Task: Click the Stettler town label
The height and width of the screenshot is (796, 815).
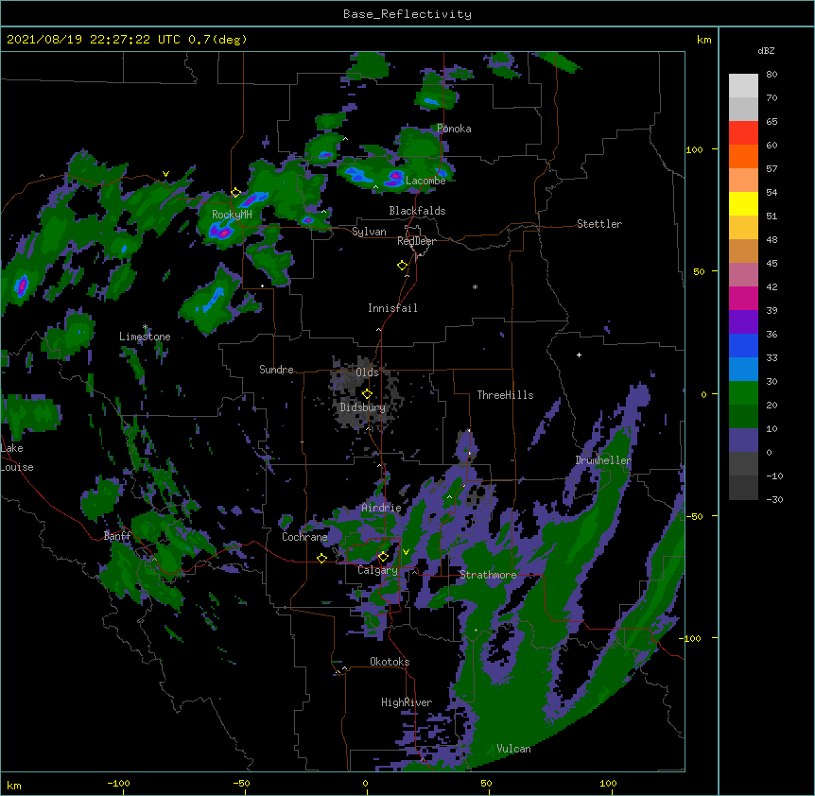Action: click(599, 224)
